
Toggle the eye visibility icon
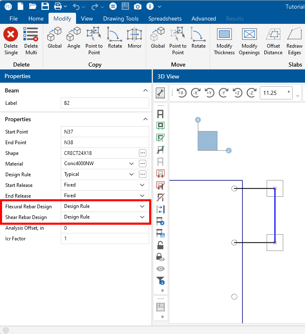[160, 269]
